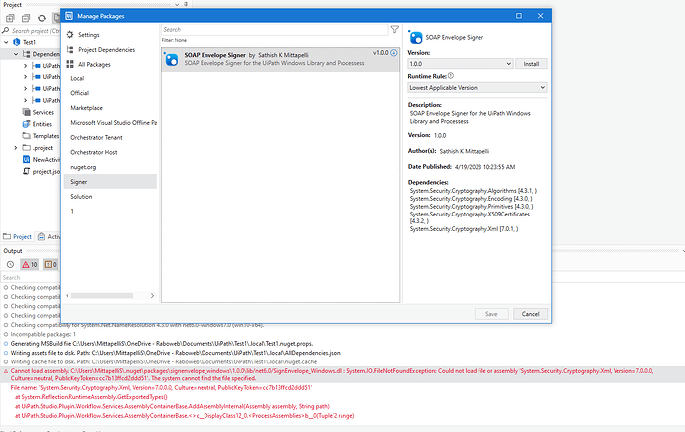Choose the Official package feed
This screenshot has width=685, height=432.
[x=80, y=93]
